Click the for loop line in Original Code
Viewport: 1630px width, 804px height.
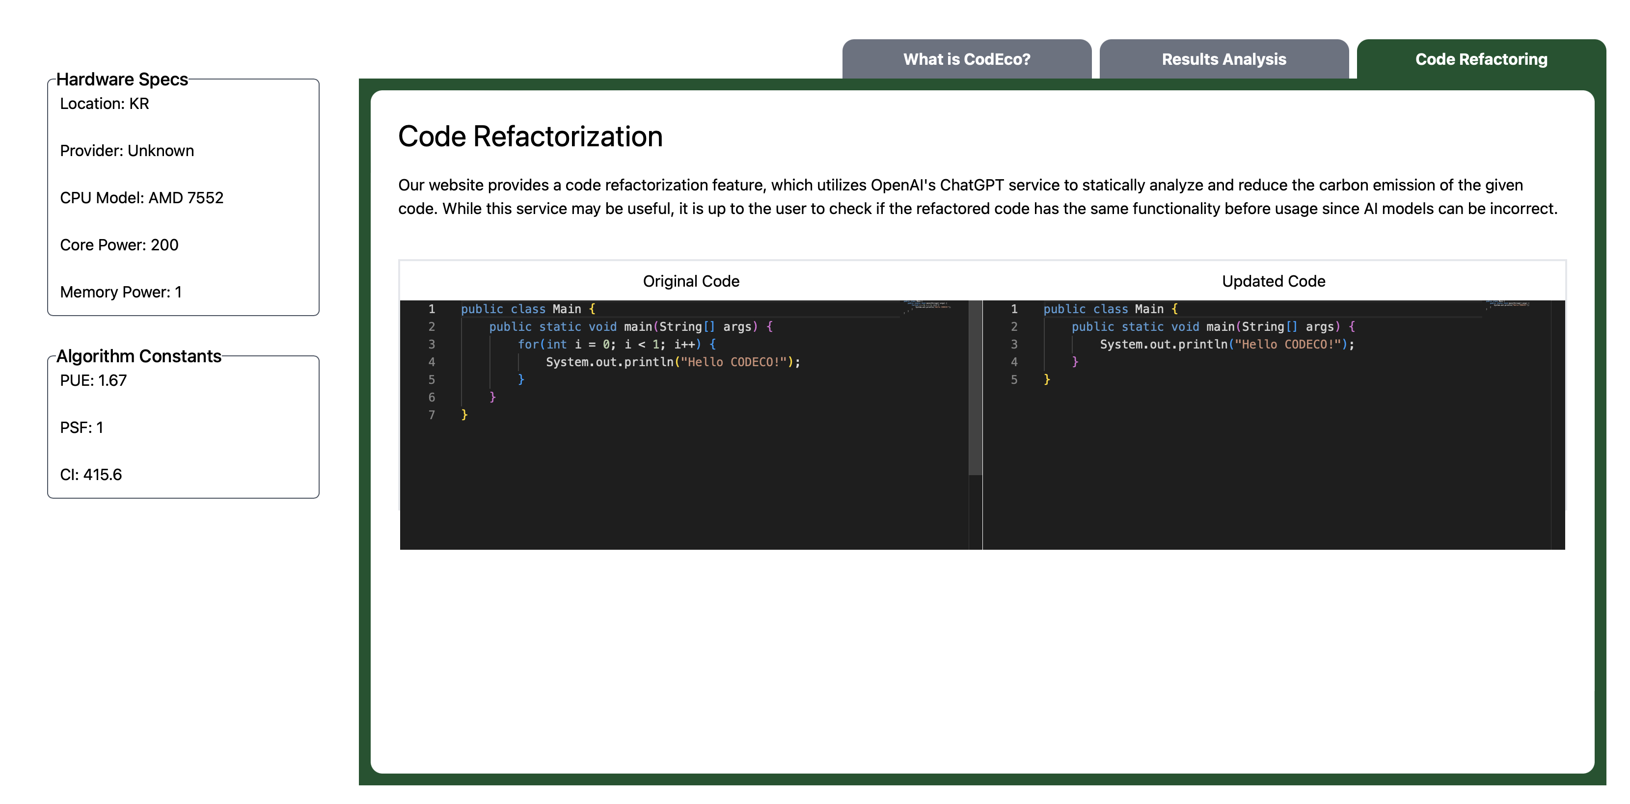[x=616, y=344]
